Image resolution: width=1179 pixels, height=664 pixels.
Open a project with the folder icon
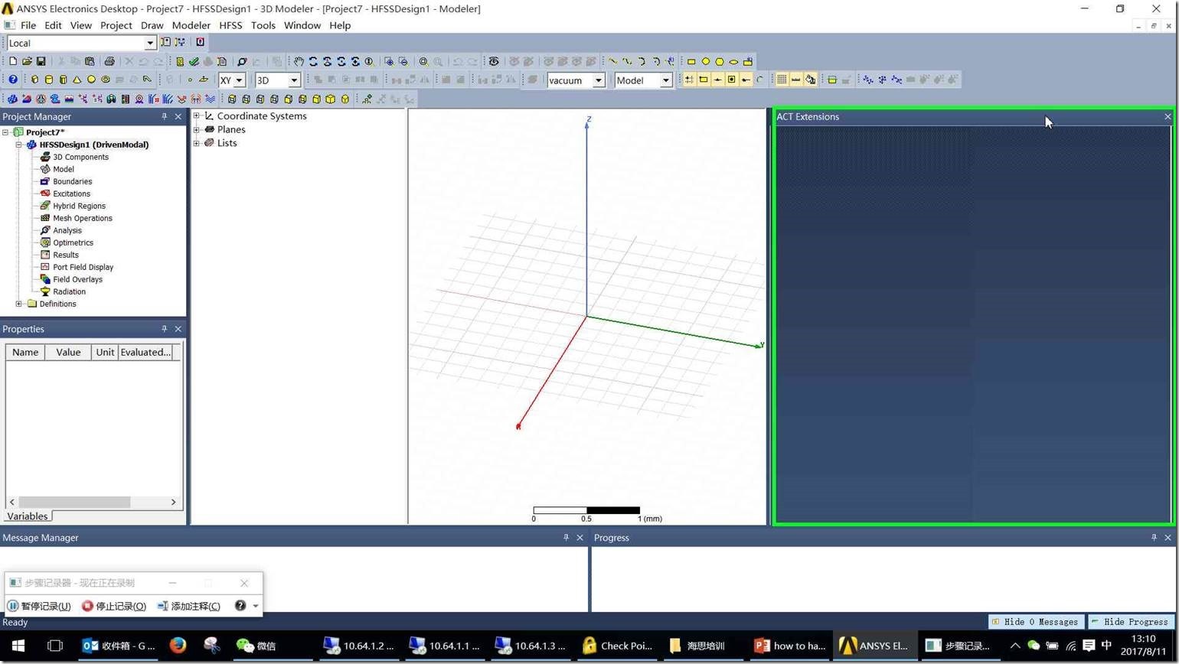click(x=27, y=61)
